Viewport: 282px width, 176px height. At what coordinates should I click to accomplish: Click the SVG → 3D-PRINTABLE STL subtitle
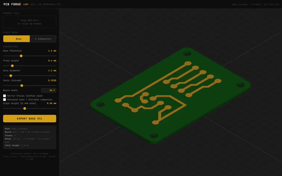46,4
